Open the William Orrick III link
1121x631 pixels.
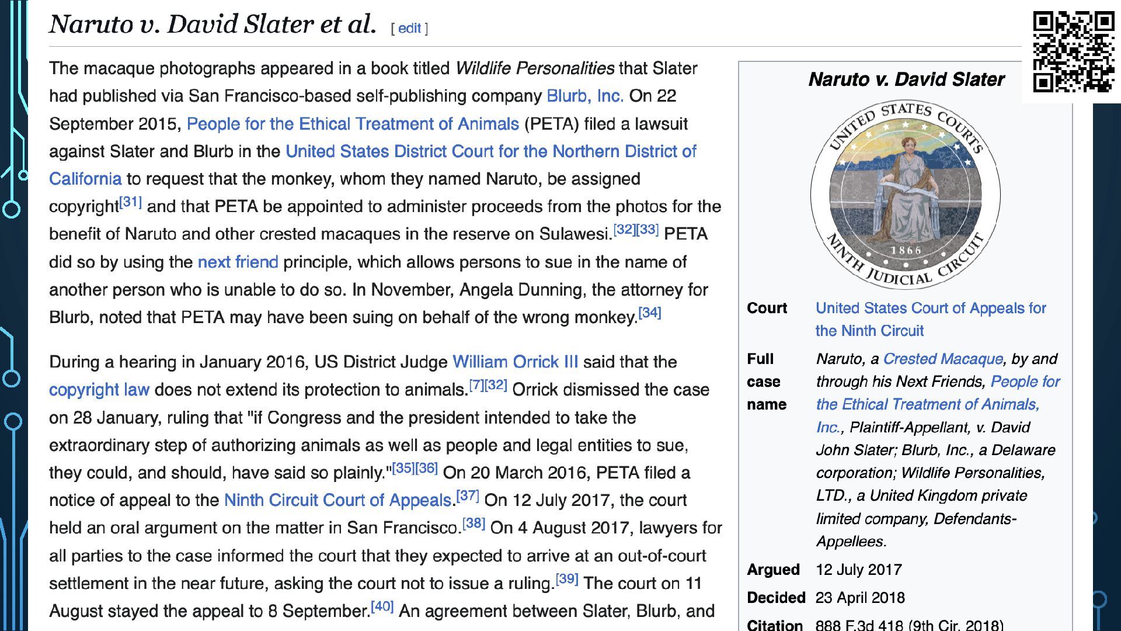click(515, 362)
